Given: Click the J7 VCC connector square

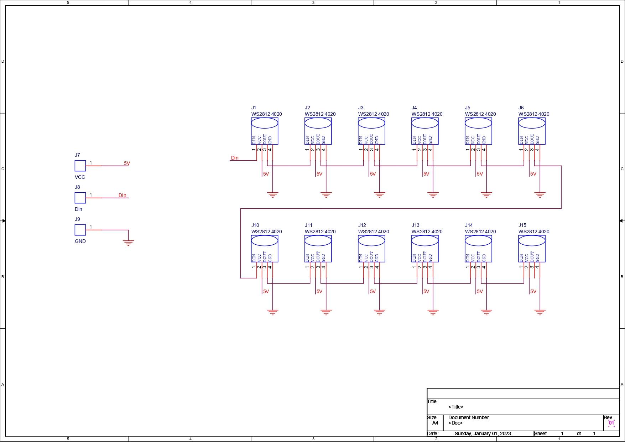Looking at the screenshot, I should (x=80, y=166).
